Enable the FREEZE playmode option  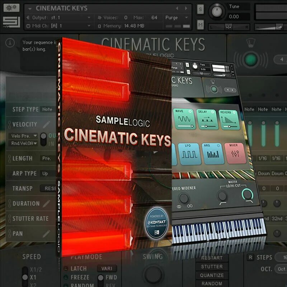tap(66, 277)
